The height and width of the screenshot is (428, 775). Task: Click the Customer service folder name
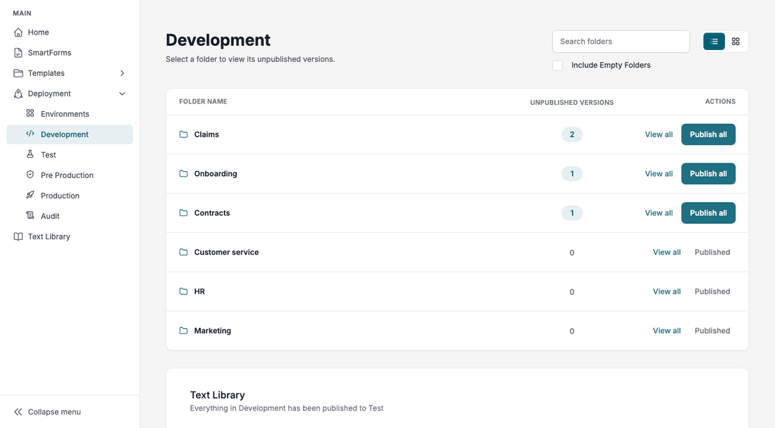[226, 252]
